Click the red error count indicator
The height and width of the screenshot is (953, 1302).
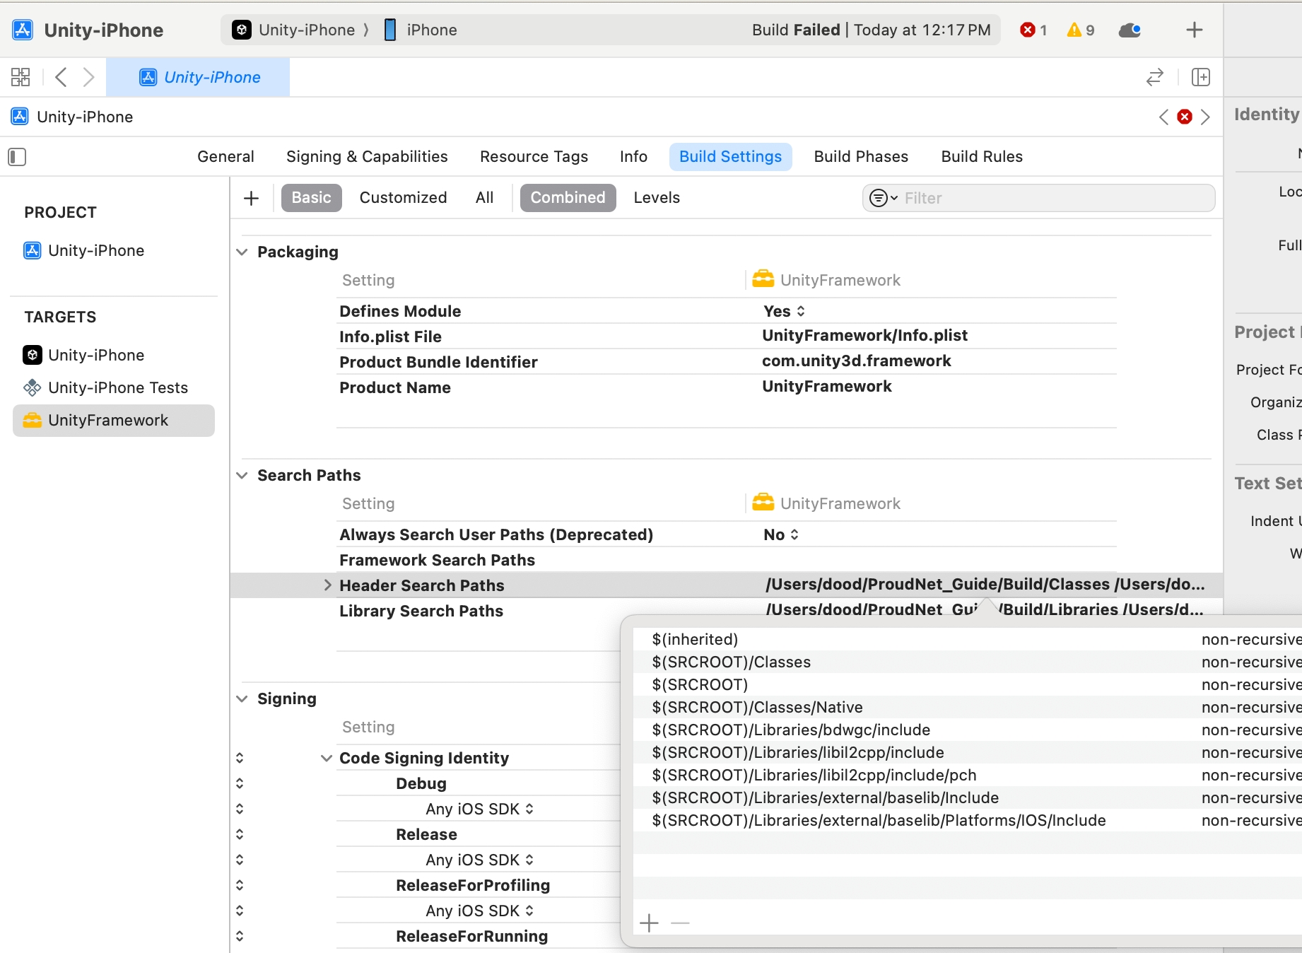click(1033, 30)
